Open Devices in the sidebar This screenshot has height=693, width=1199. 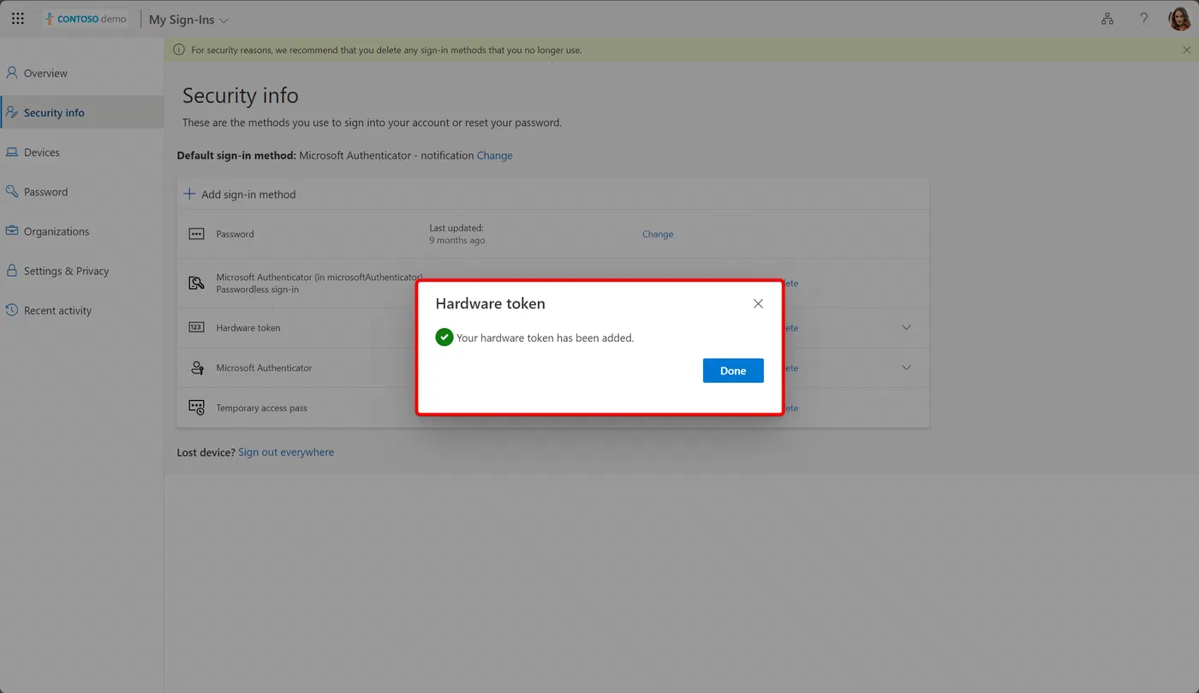coord(82,152)
